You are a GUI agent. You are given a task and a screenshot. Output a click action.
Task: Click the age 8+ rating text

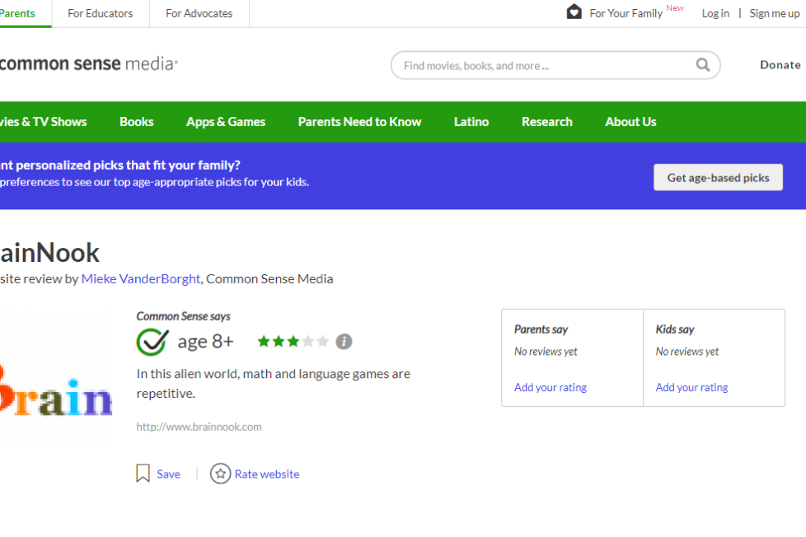(x=205, y=341)
